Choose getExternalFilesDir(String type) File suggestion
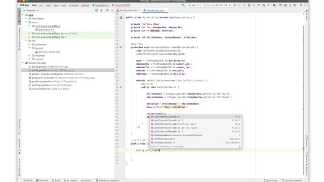The height and width of the screenshot is (182, 324). 196,124
